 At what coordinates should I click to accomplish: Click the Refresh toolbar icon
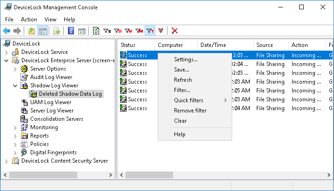[x=96, y=31]
